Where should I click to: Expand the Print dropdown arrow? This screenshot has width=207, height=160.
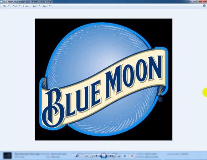tap(19, 6)
